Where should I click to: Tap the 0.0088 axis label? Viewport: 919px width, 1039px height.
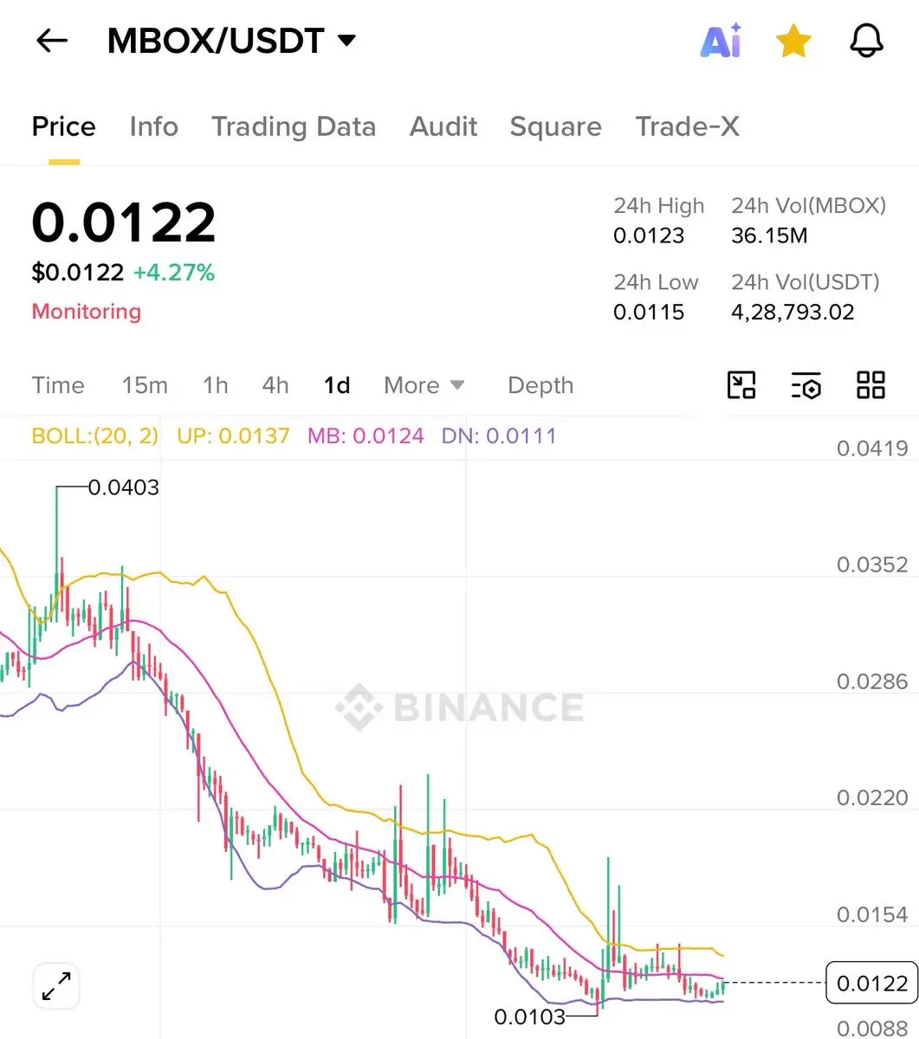click(x=872, y=1028)
